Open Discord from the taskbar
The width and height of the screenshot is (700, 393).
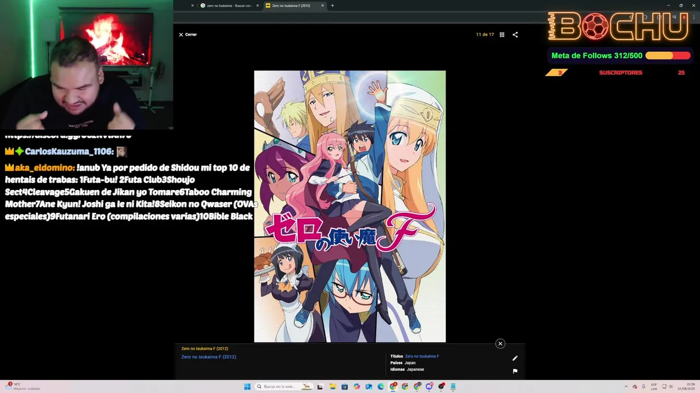click(429, 387)
